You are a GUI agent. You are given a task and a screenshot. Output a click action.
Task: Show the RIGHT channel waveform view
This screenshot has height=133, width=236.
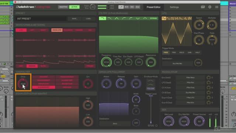[x=44, y=30]
